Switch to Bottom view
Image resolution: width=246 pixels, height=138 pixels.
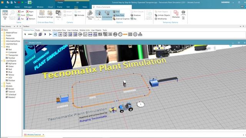tap(31, 19)
